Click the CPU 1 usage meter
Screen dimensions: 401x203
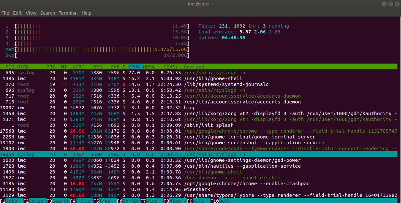pyautogui.click(x=97, y=26)
